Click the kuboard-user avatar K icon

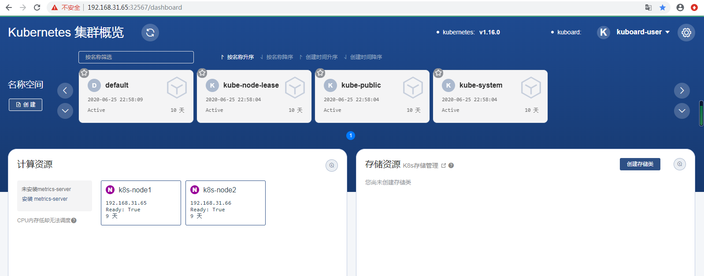point(604,32)
